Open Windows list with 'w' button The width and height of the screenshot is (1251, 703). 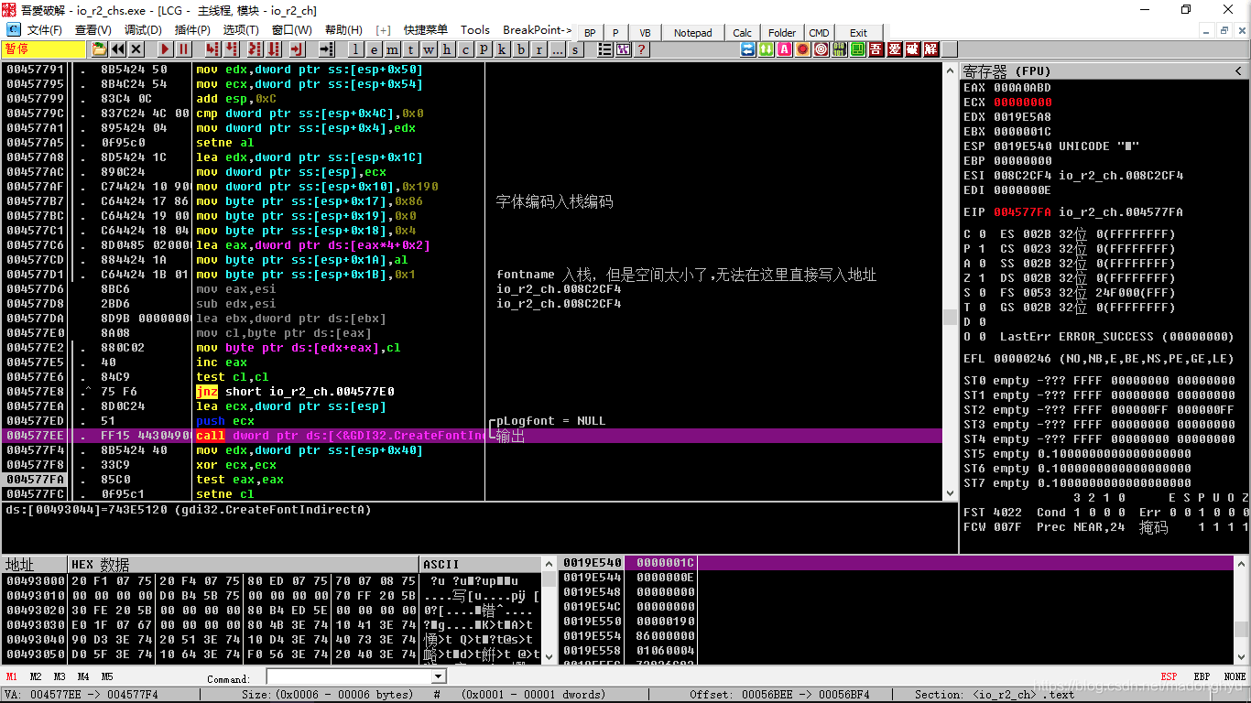pos(429,49)
